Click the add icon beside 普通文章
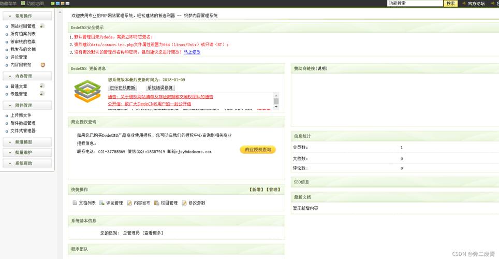Screen dimensions: 499x259 [x=42, y=86]
